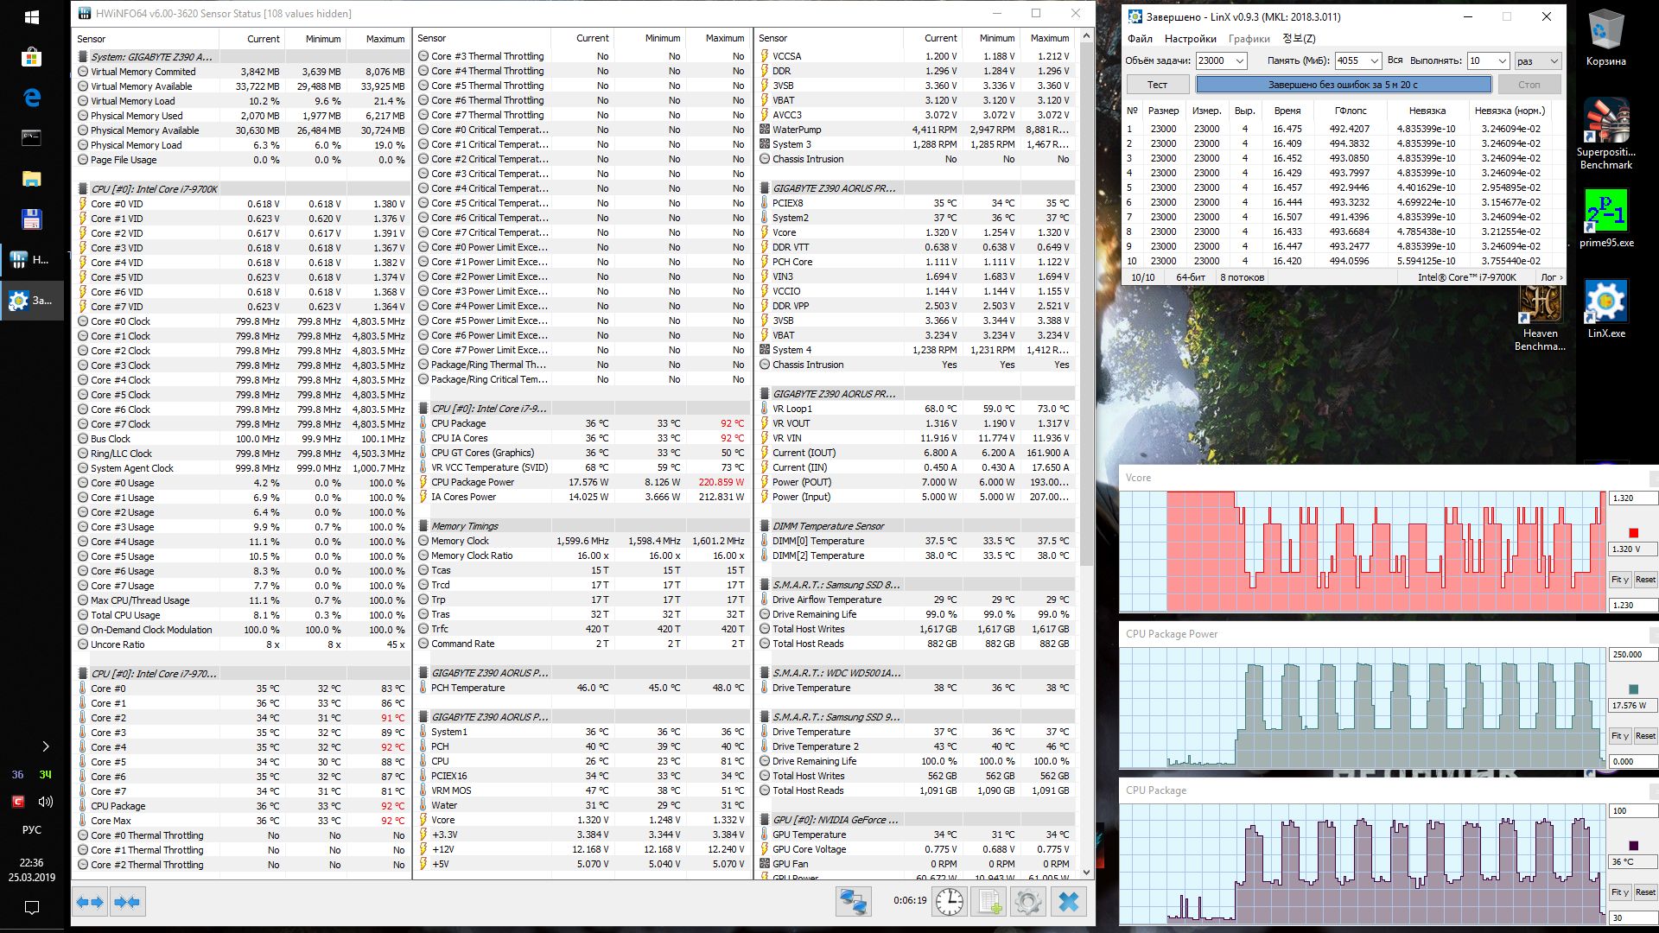The height and width of the screenshot is (933, 1659).
Task: Click the shrink columns arrows icon in HWiNFO
Action: coord(127,902)
